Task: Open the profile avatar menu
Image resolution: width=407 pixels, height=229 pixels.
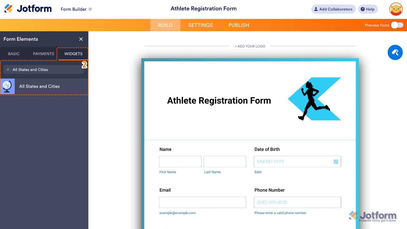Action: coord(396,9)
